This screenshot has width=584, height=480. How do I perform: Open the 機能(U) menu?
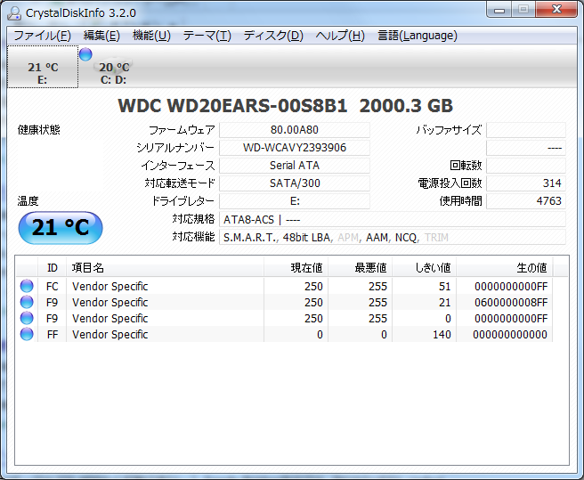[151, 36]
